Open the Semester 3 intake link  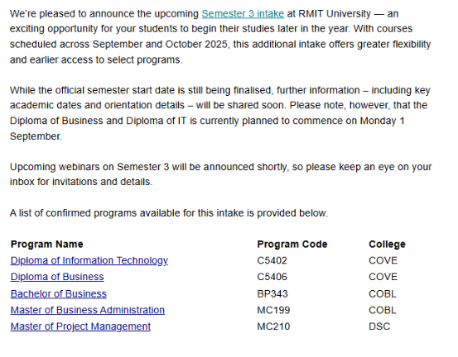pyautogui.click(x=243, y=14)
